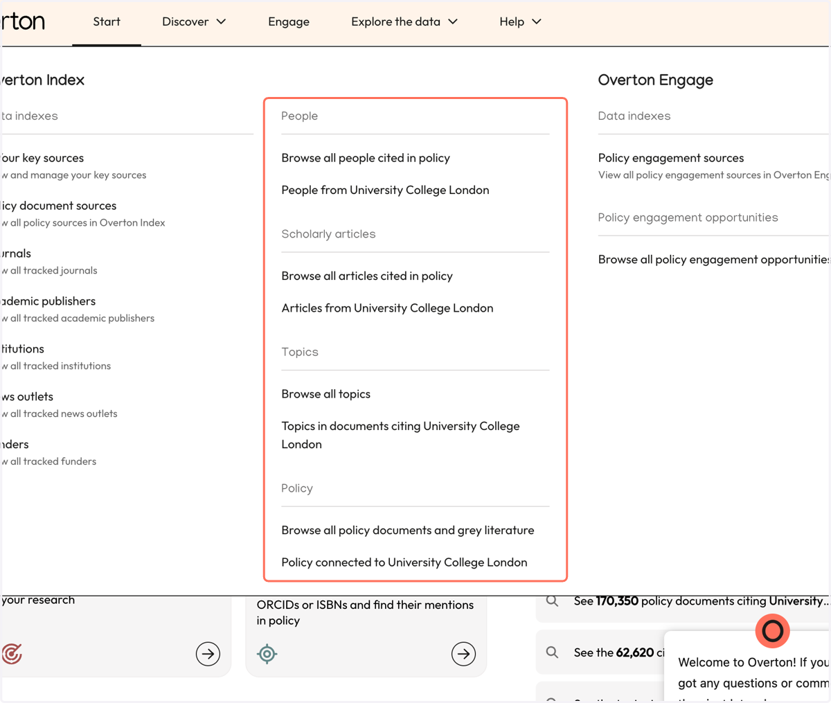Screen dimensions: 831x703
Task: Click arrow button on ORCIDs or ISBNs card
Action: tap(463, 654)
